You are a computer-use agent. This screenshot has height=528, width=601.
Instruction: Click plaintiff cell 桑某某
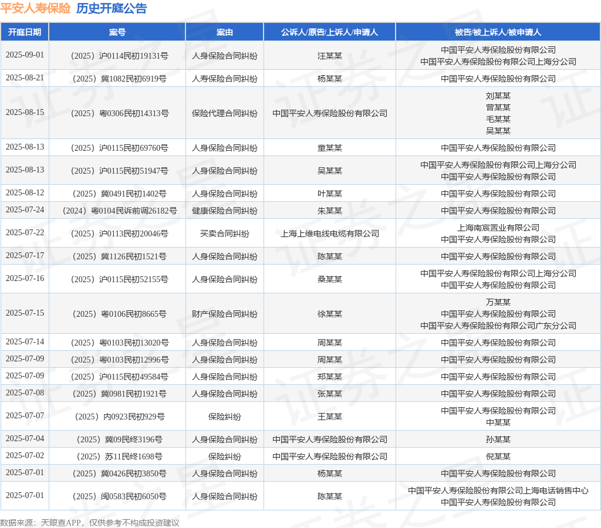[x=330, y=280]
